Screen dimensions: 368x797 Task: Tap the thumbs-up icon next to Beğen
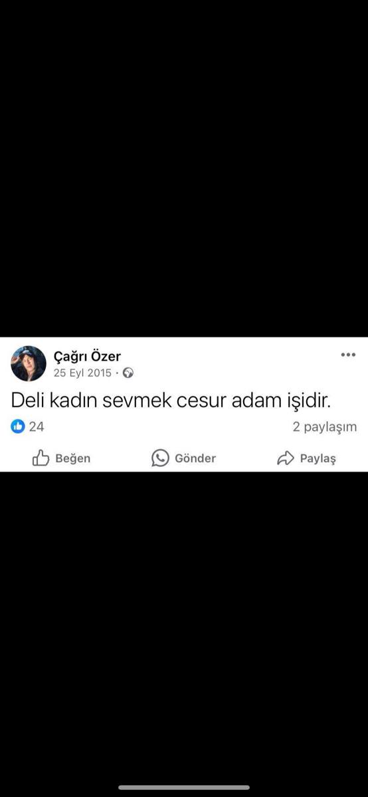pyautogui.click(x=41, y=458)
